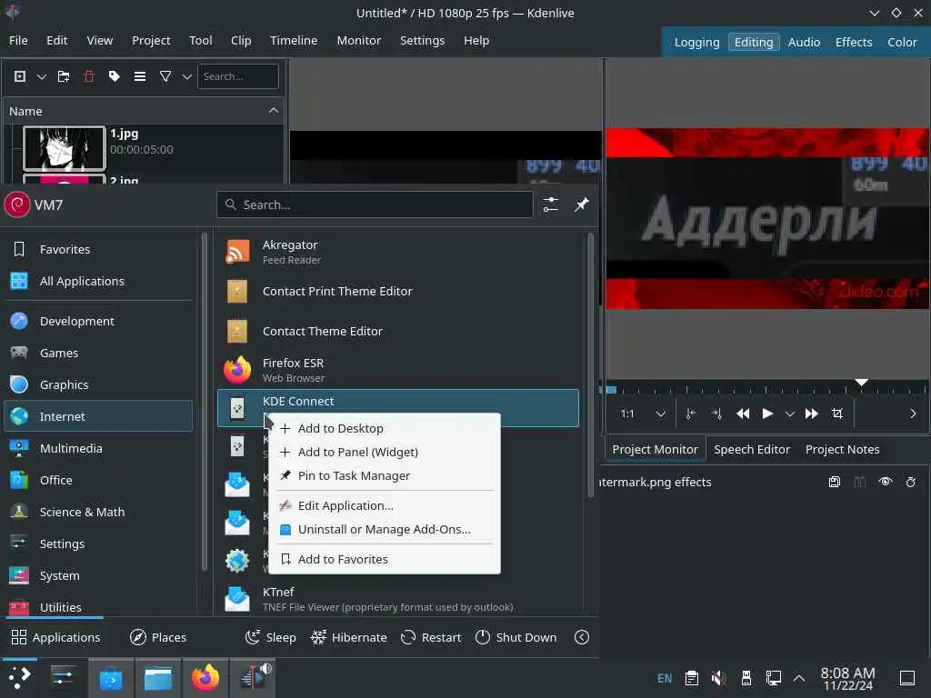931x698 pixels.
Task: Choose Add to Favorites
Action: click(x=385, y=559)
